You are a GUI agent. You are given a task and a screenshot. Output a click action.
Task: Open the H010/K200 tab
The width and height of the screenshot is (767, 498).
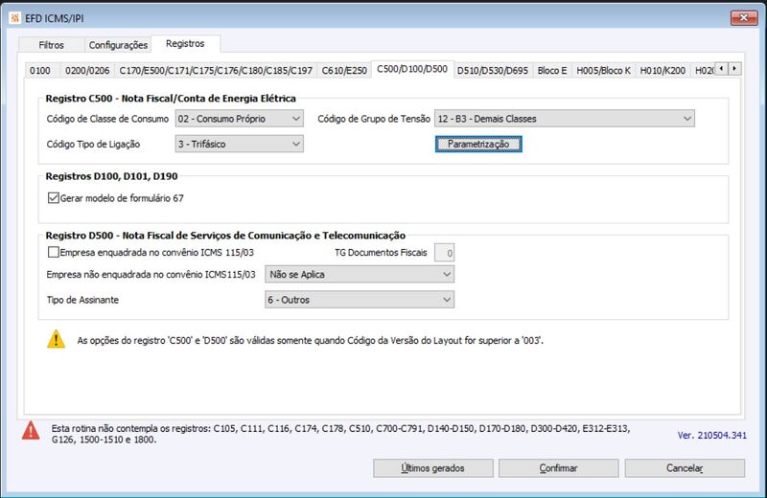coord(662,70)
